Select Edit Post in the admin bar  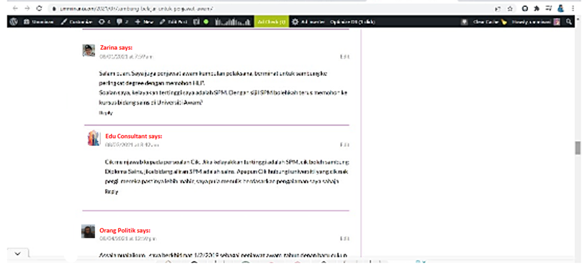point(173,22)
